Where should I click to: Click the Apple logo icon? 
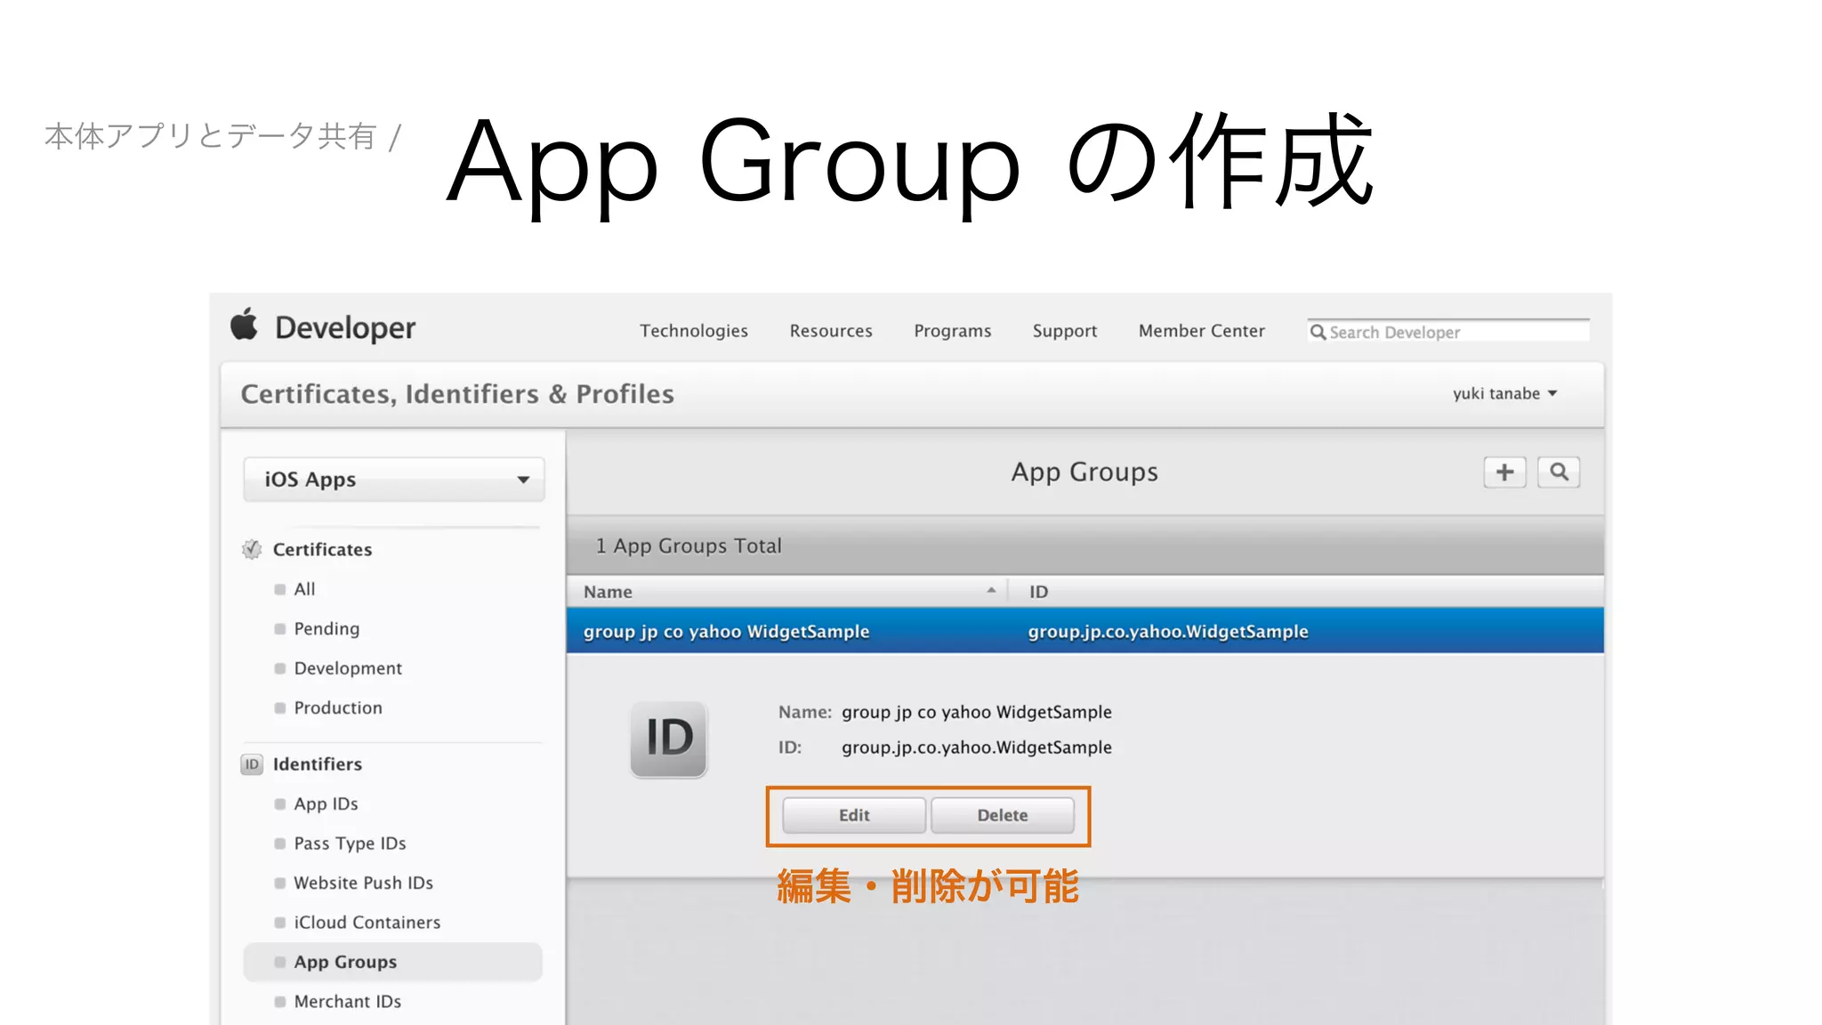coord(244,325)
